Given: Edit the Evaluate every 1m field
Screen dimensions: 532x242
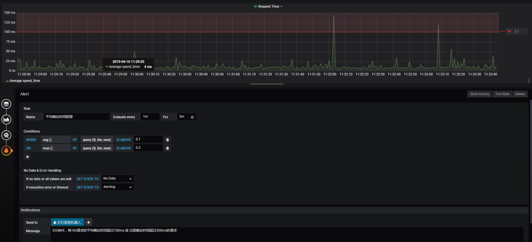Looking at the screenshot, I should 150,116.
